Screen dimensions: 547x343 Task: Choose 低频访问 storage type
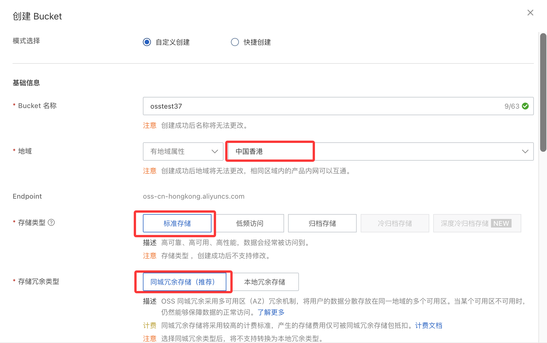[x=250, y=223]
